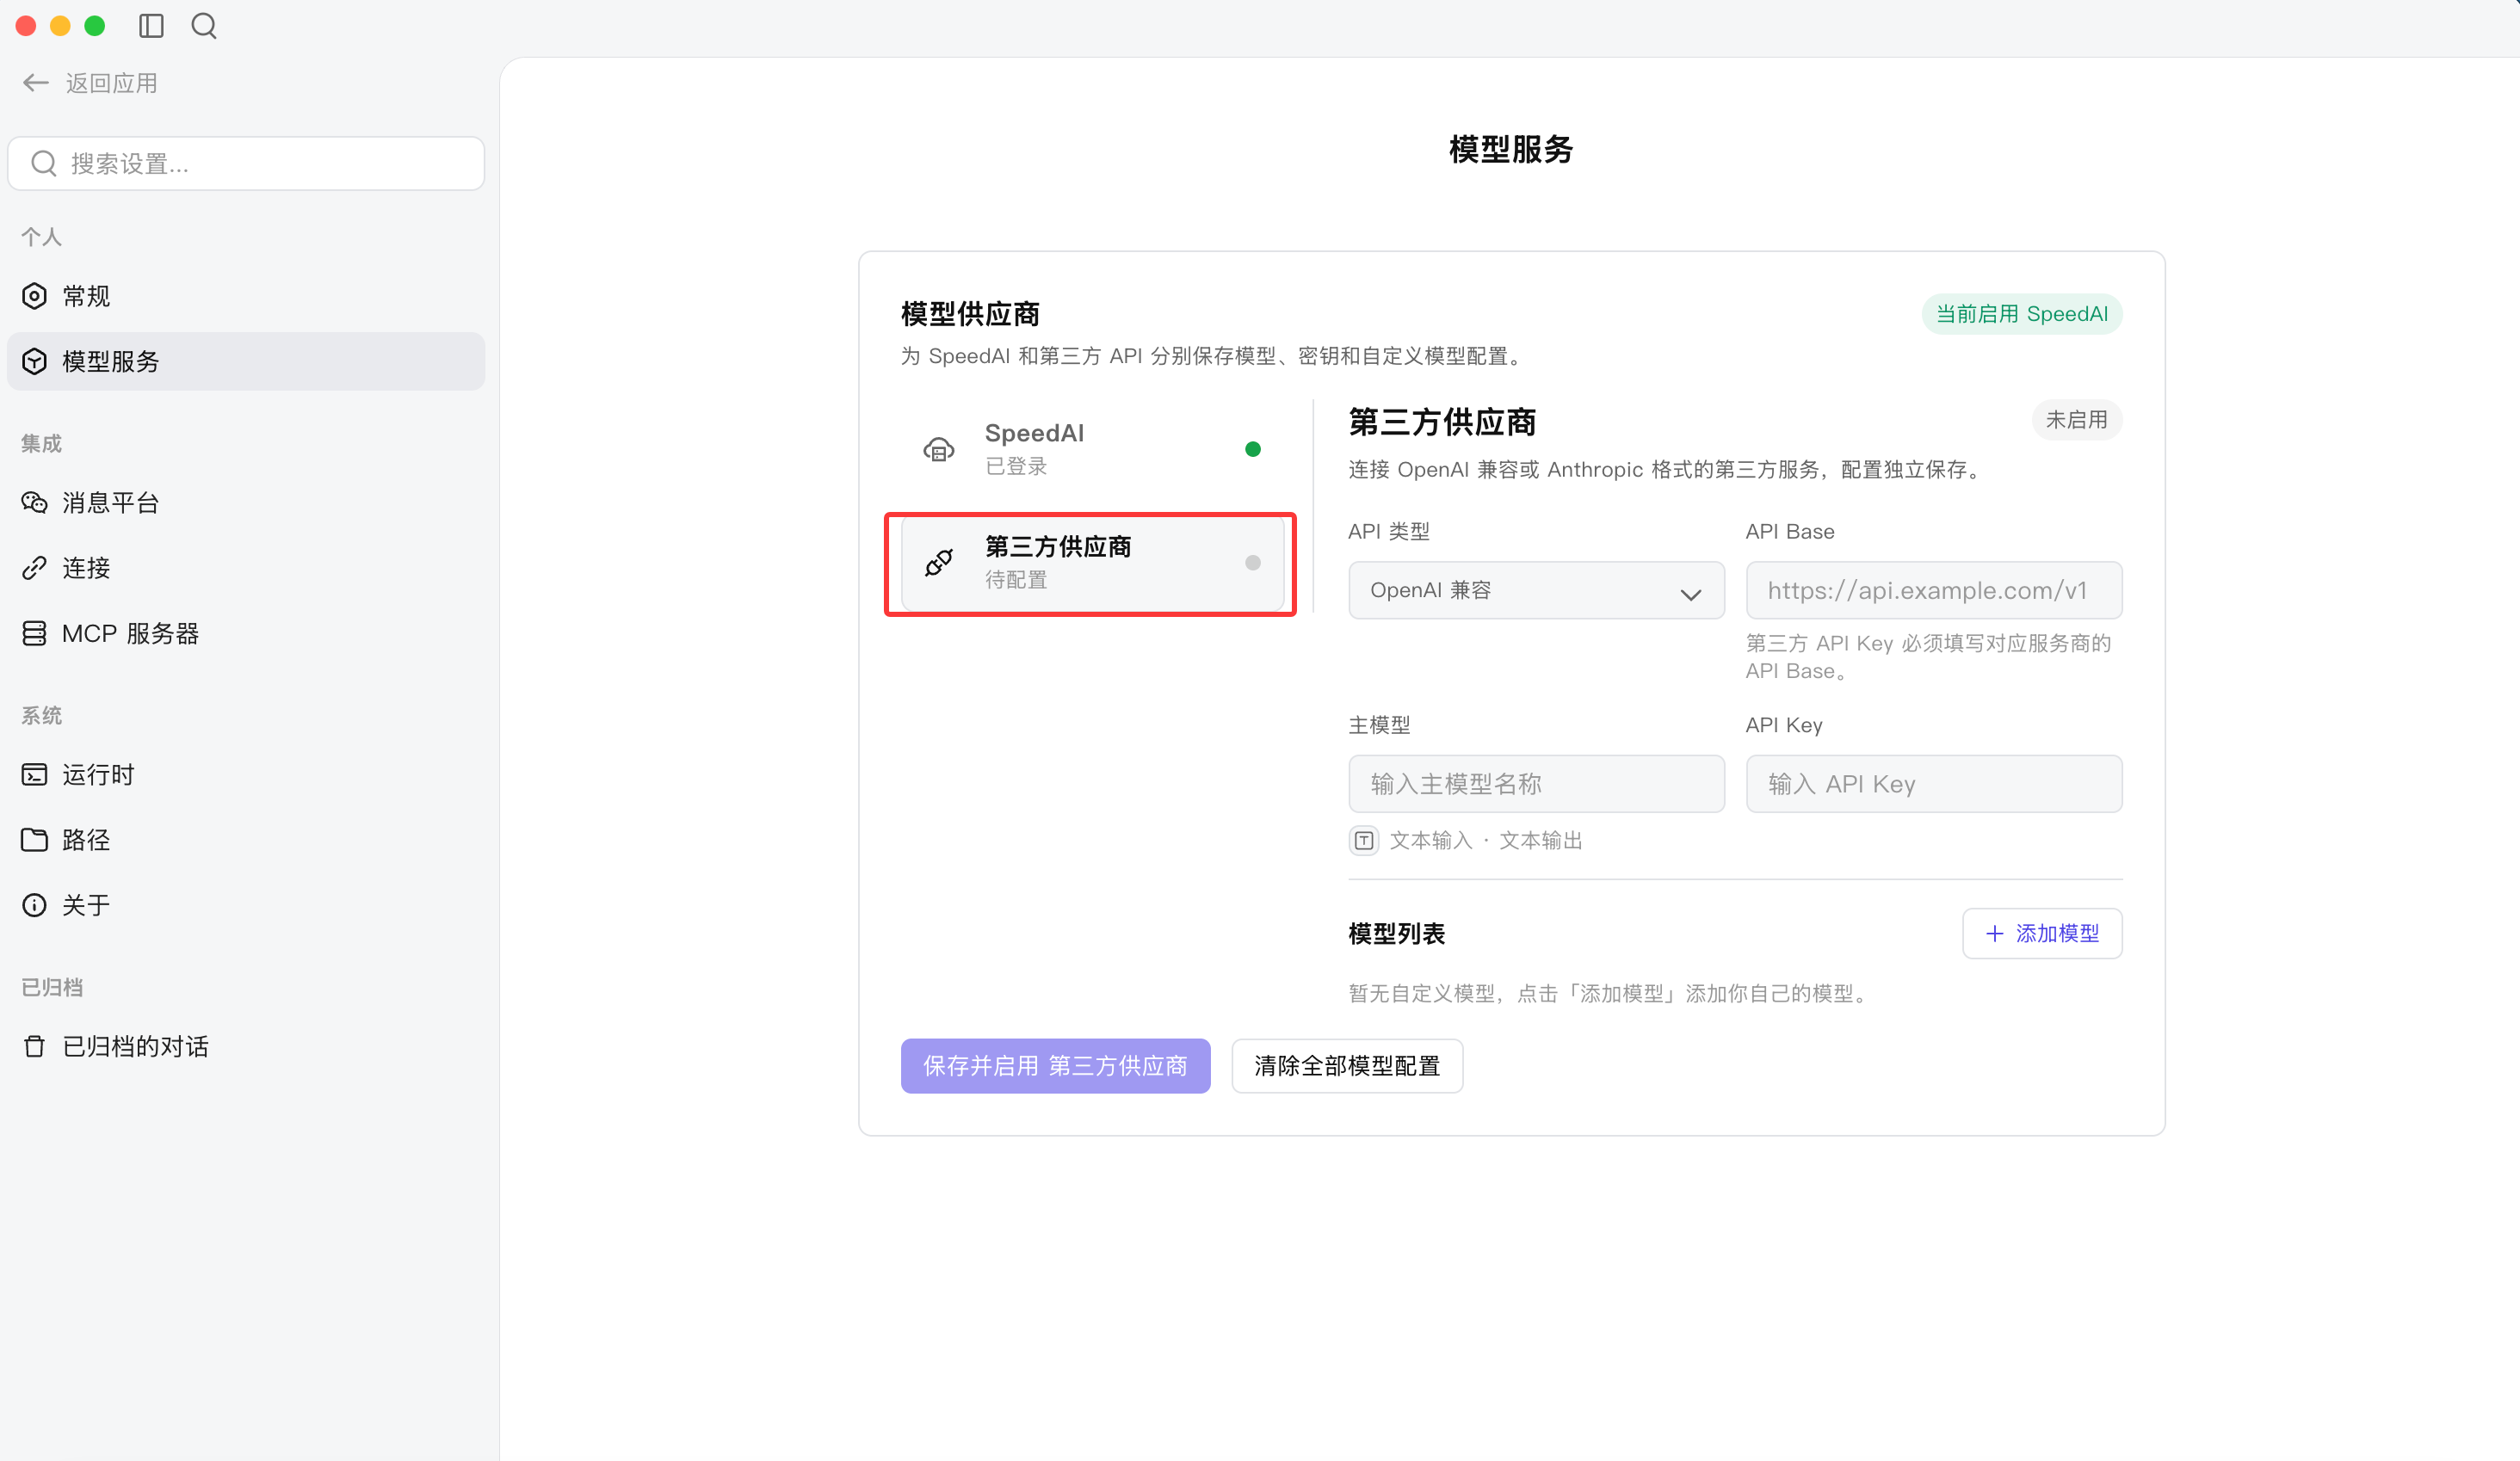Click the 路径 folder icon

[x=35, y=840]
